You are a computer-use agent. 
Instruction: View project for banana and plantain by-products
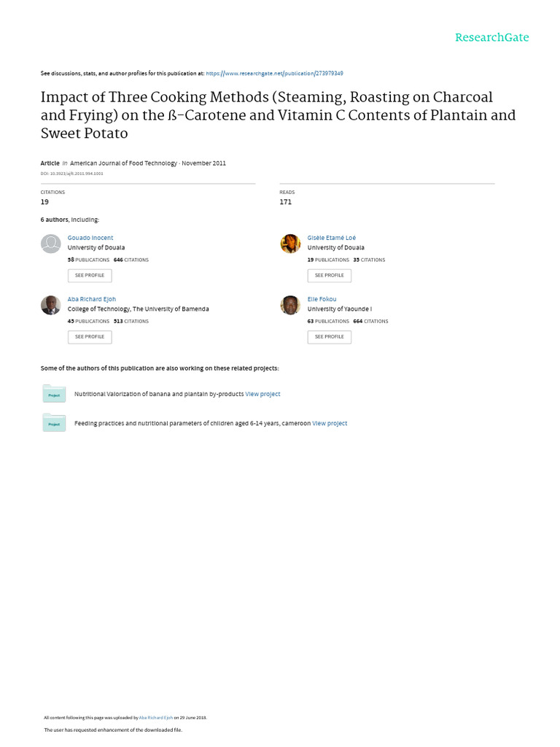[x=262, y=394]
